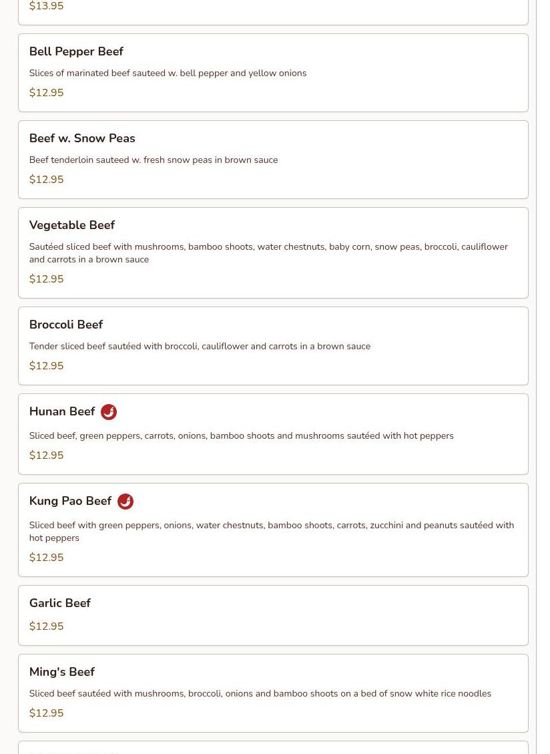Choose the Broccoli Beef dish
This screenshot has width=550, height=754.
coord(66,325)
